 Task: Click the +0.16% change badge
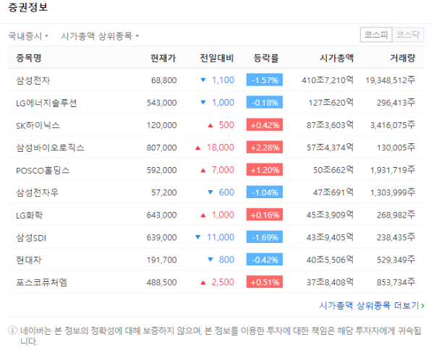265,215
